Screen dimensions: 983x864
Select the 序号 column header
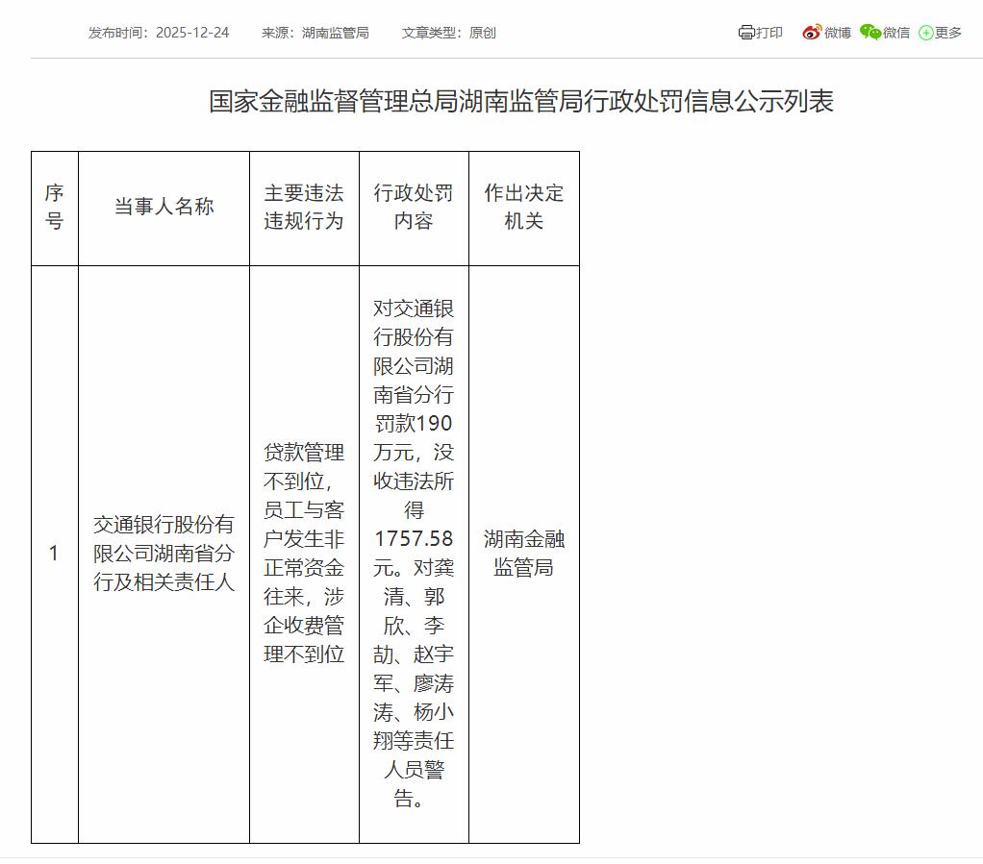click(x=54, y=208)
